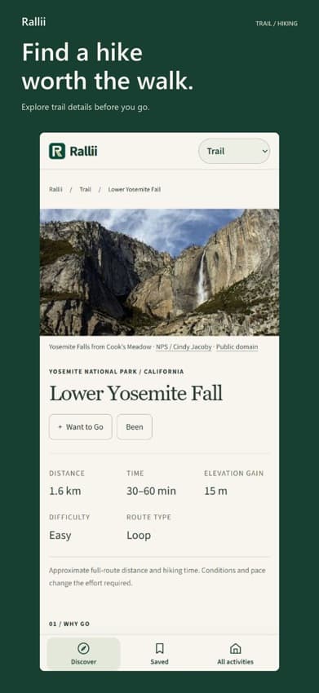Image resolution: width=319 pixels, height=693 pixels.
Task: Switch to the All activities tab
Action: click(x=236, y=653)
